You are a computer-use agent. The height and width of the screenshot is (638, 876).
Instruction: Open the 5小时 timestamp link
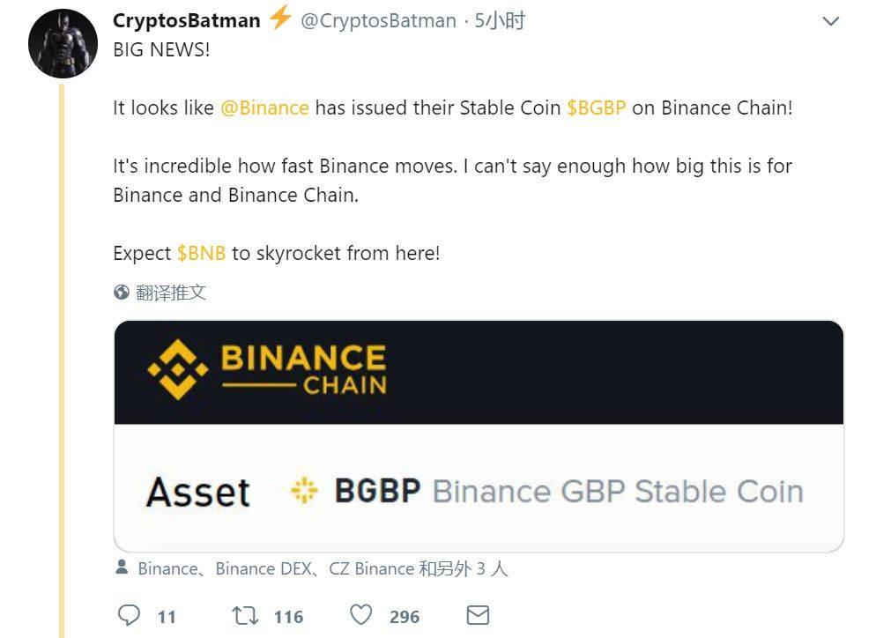click(x=500, y=20)
